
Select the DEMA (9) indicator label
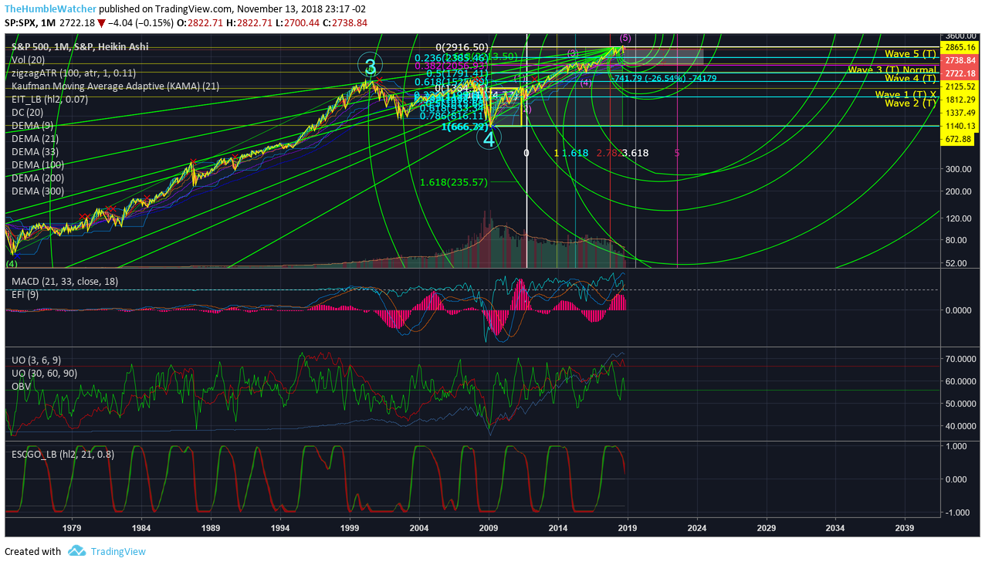[x=32, y=125]
